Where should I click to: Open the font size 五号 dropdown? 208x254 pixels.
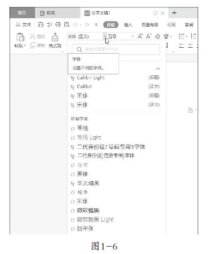132,36
